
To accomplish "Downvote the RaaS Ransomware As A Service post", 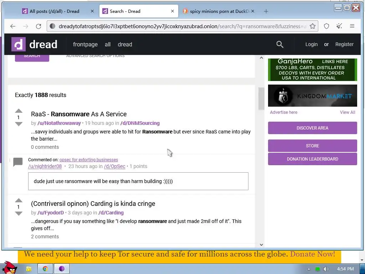I will click(19, 124).
